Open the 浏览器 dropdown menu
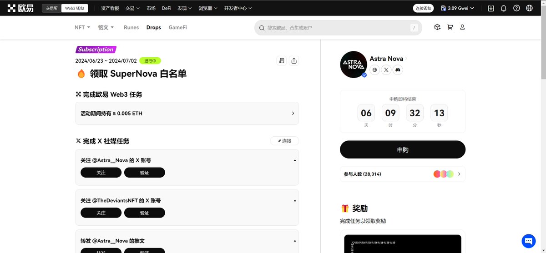 click(x=208, y=8)
